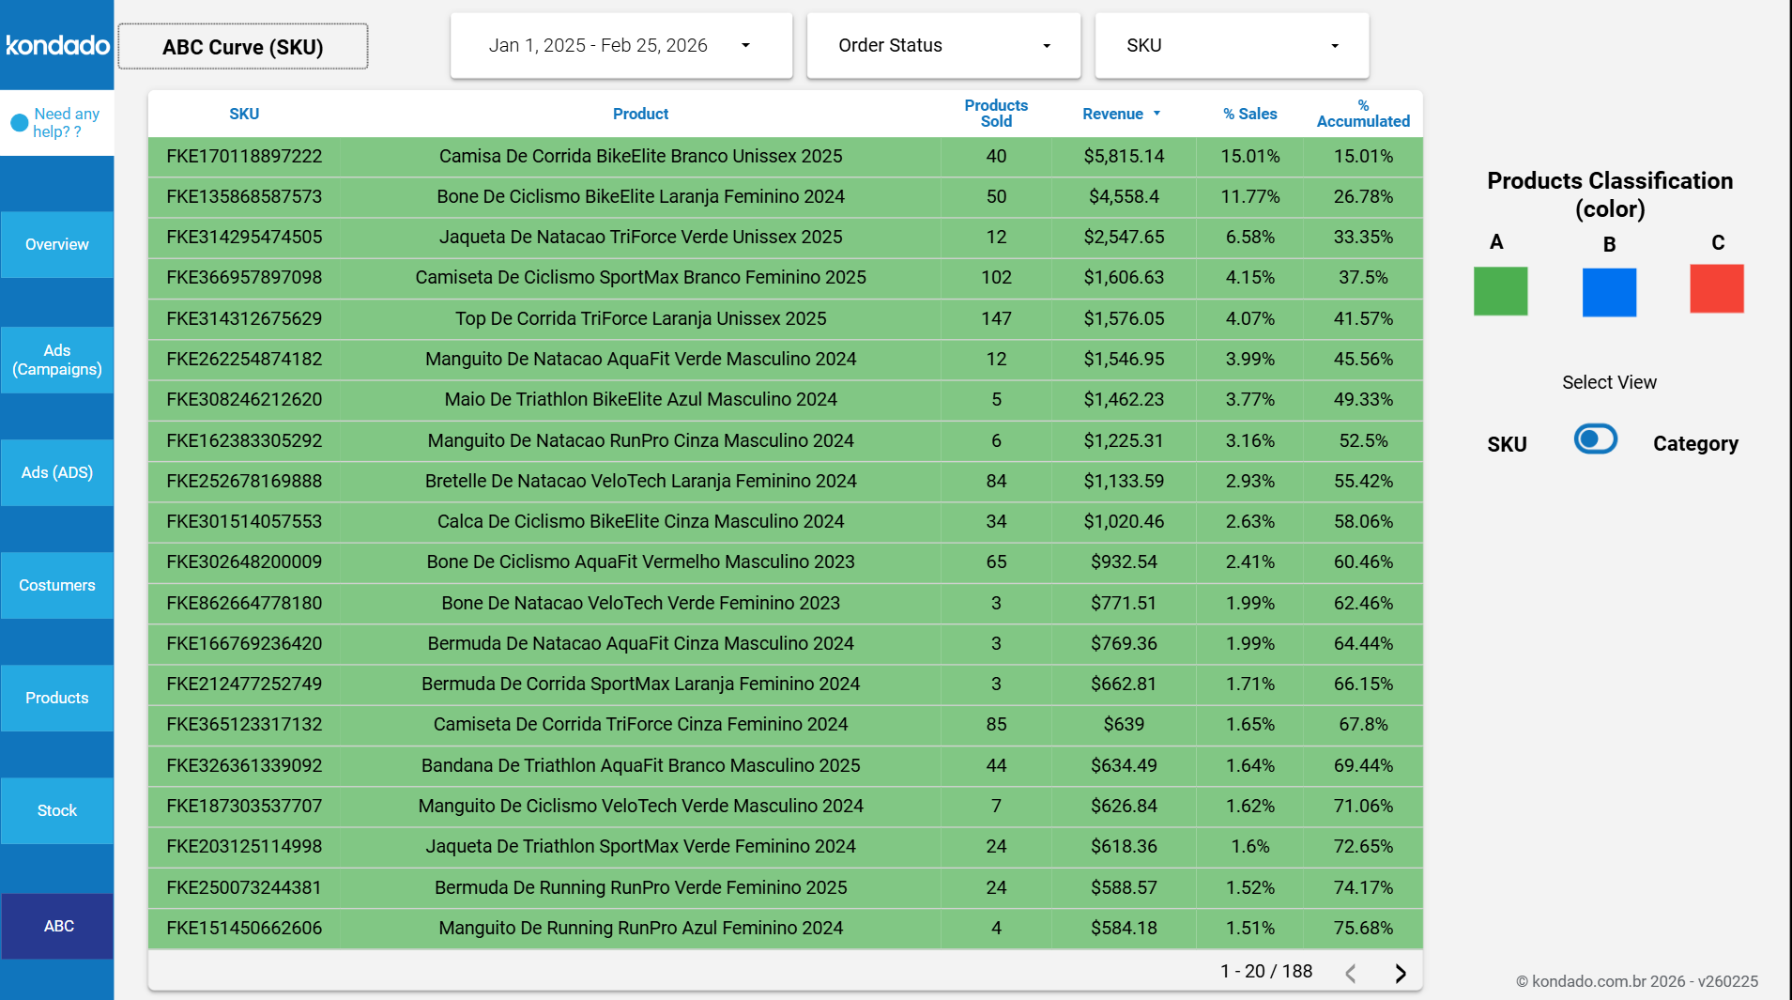The height and width of the screenshot is (1000, 1792).
Task: Go to next page arrow
Action: (x=1400, y=973)
